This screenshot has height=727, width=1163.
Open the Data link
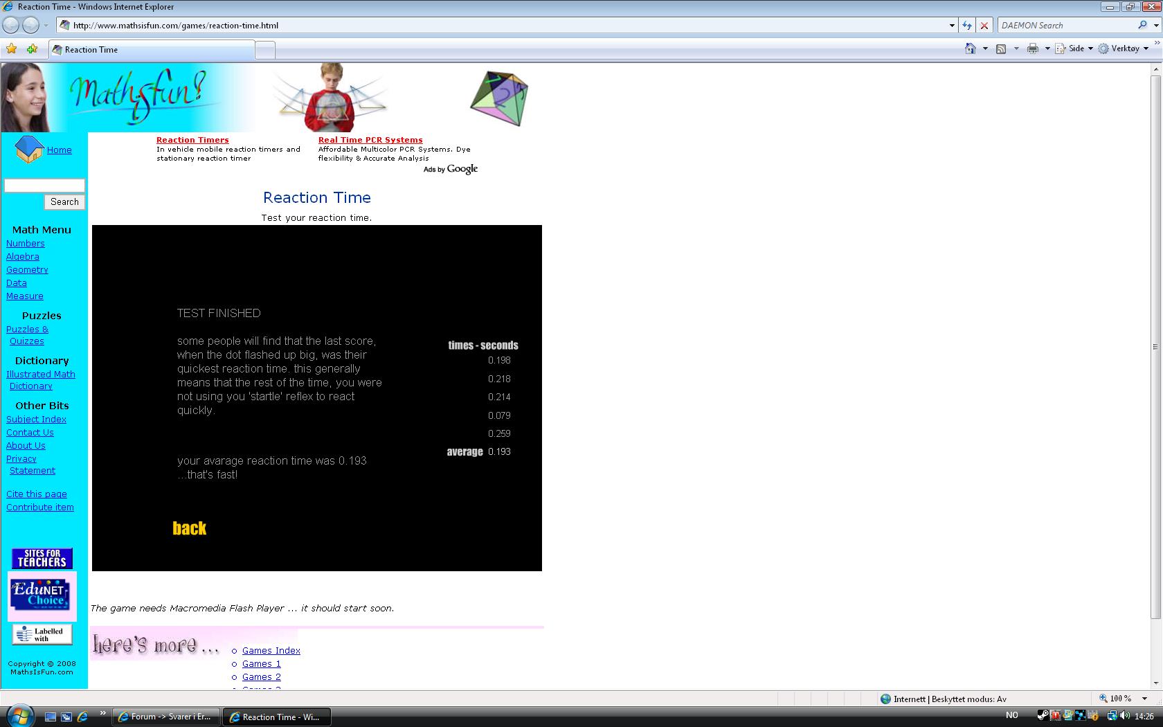click(17, 283)
